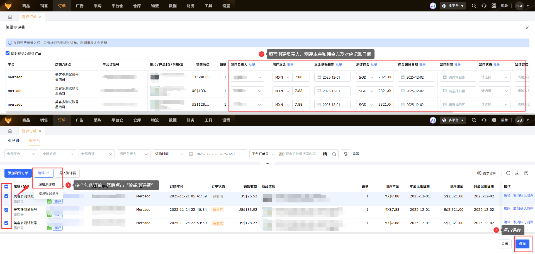
Task: Run the search with the filter bar magnifier
Action: pyautogui.click(x=334, y=154)
